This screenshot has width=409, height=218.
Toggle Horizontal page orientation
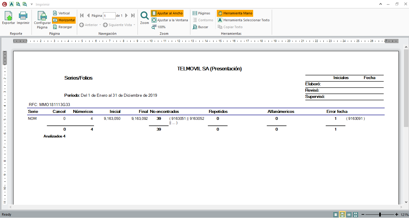coord(64,20)
